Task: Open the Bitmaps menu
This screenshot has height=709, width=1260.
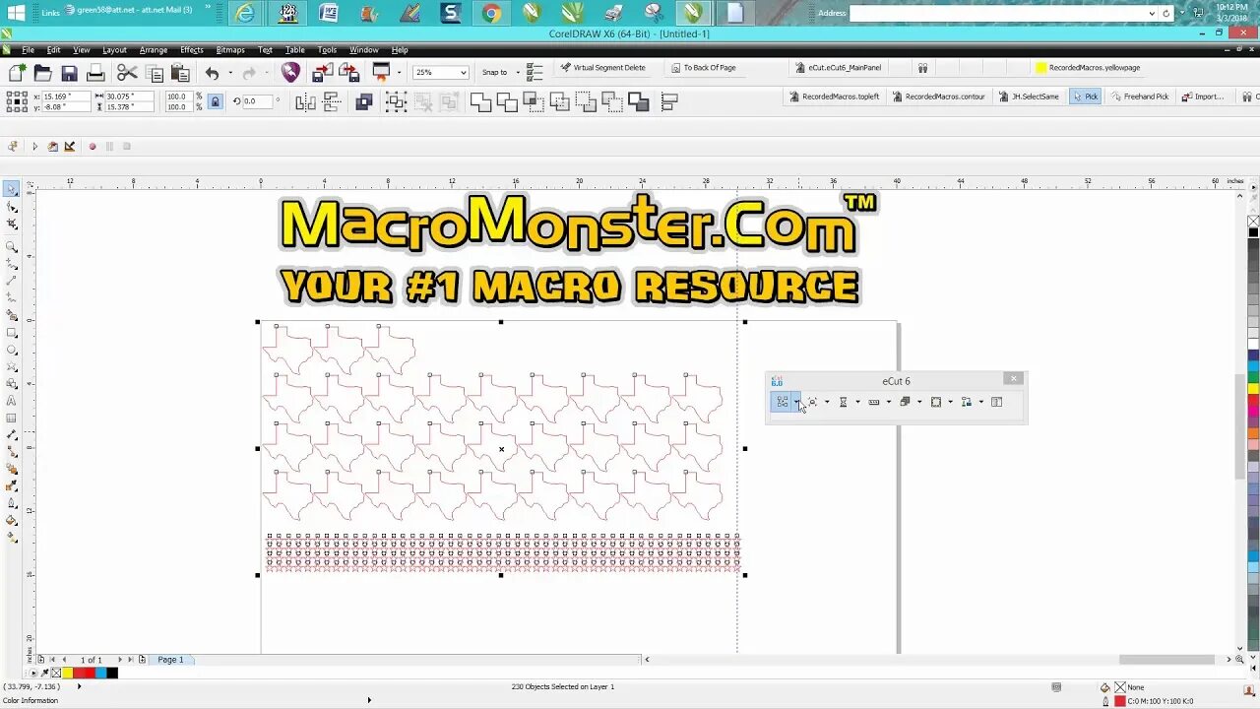Action: click(230, 50)
